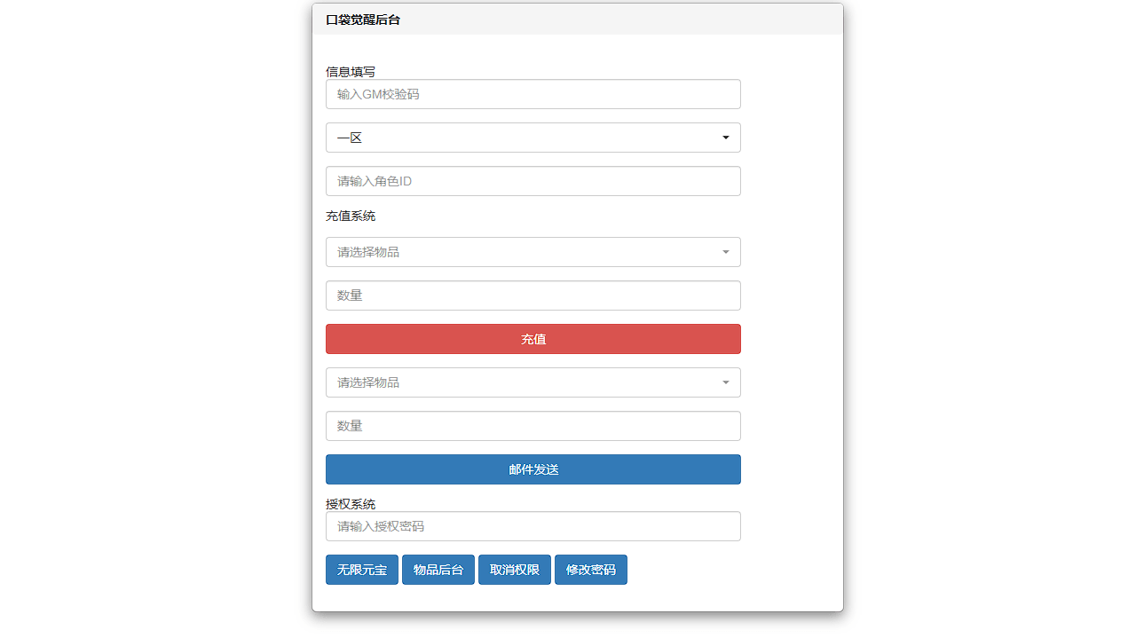This screenshot has width=1136, height=638.
Task: Open the 一区 server selection dropdown
Action: click(x=532, y=138)
